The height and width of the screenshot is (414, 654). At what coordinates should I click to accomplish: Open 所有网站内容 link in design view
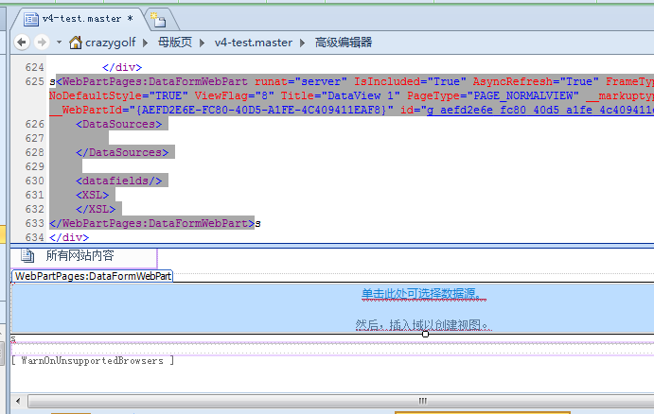click(x=80, y=255)
